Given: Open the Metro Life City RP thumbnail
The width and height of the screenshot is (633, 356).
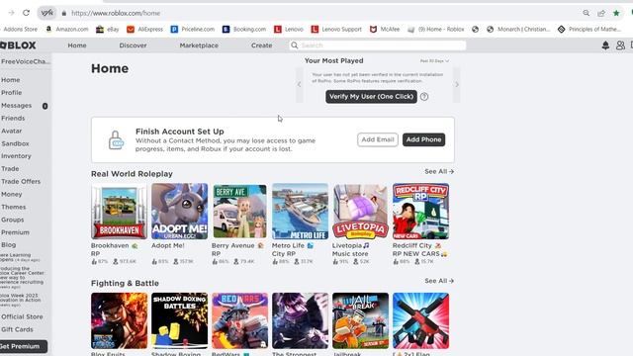Looking at the screenshot, I should coord(300,212).
